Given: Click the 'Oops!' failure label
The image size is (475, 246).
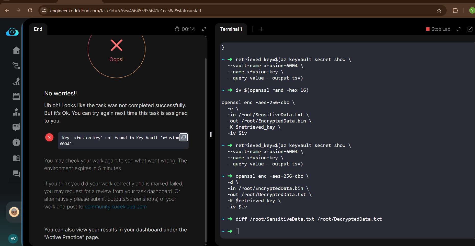Looking at the screenshot, I should point(116,59).
